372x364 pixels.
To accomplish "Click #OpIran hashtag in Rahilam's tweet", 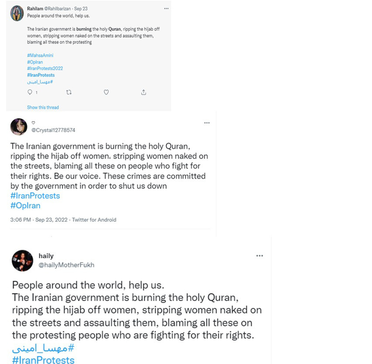I will (x=35, y=62).
